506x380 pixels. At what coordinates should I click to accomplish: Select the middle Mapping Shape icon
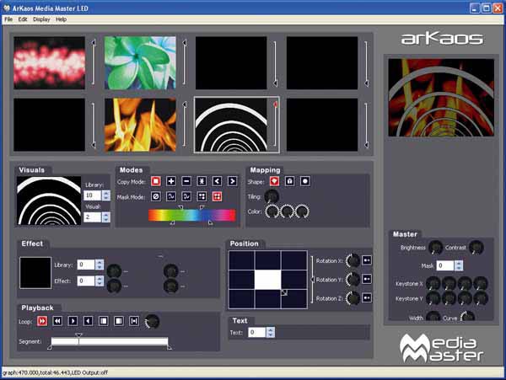289,181
